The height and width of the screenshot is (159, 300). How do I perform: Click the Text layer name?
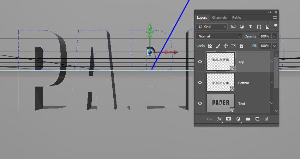tap(242, 104)
